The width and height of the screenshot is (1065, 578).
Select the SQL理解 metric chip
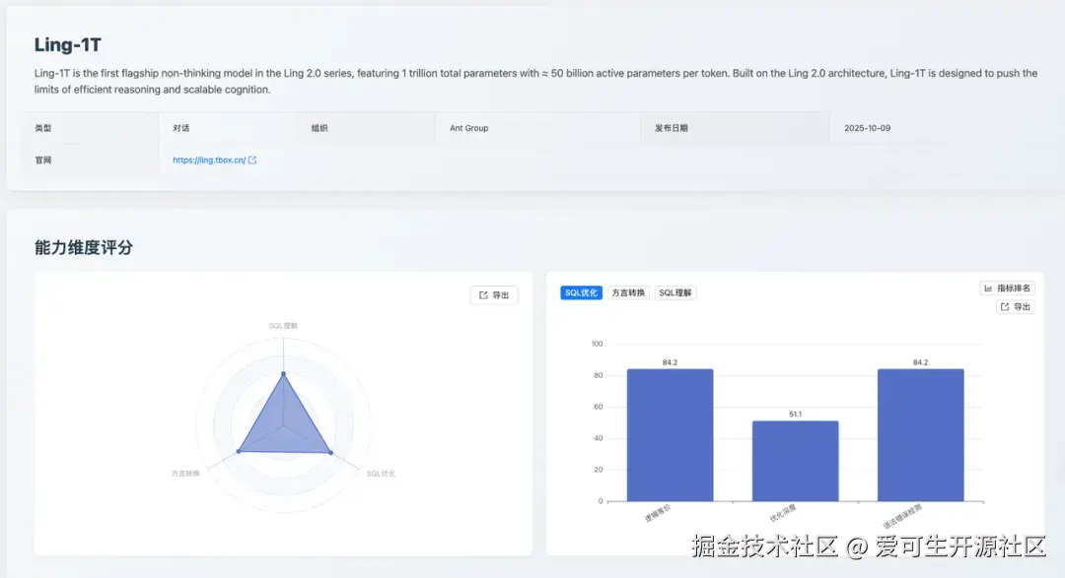coord(678,292)
